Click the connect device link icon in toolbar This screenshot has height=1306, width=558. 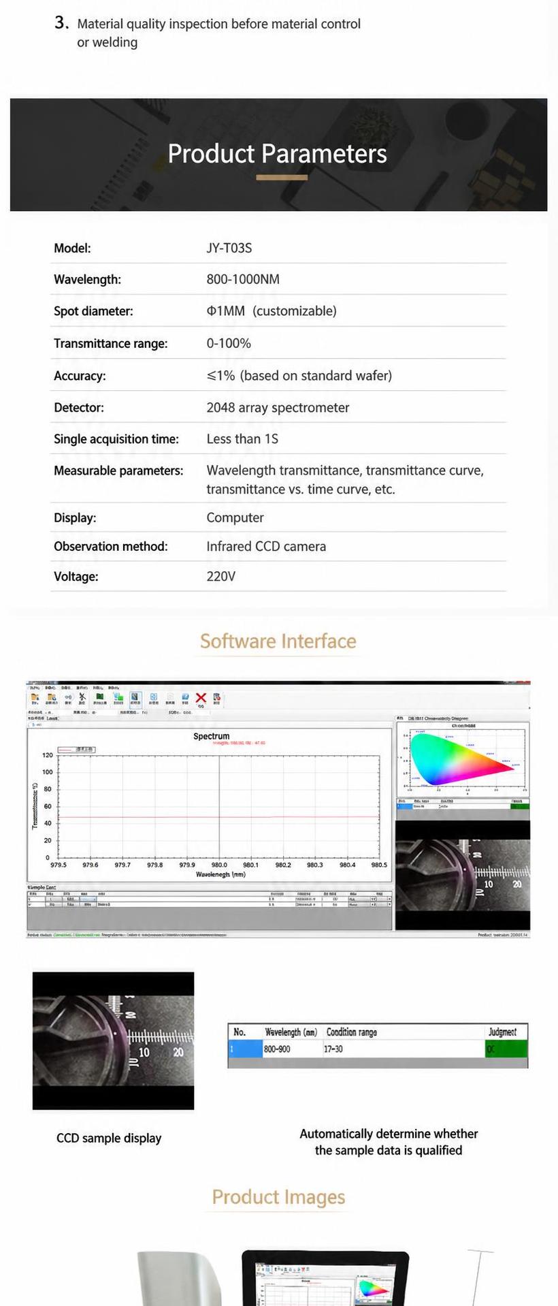pyautogui.click(x=68, y=697)
